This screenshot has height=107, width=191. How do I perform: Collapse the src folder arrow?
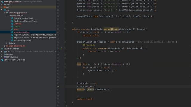coord(2,10)
